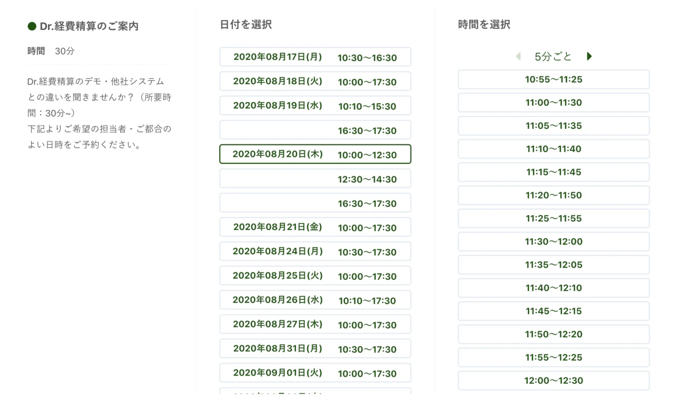Select date 2020年08月17日(月) 10:30〜16:30
The height and width of the screenshot is (408, 681).
coord(315,57)
